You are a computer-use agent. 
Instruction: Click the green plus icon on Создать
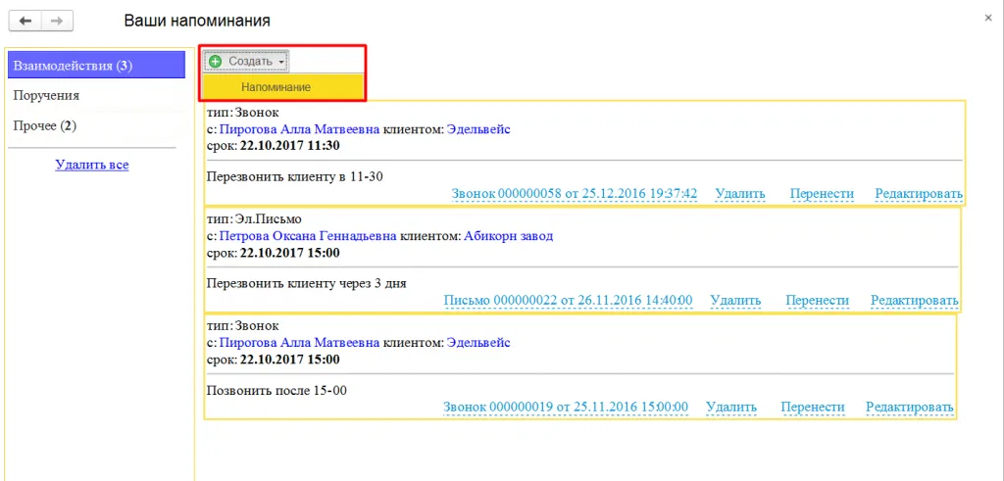(215, 61)
